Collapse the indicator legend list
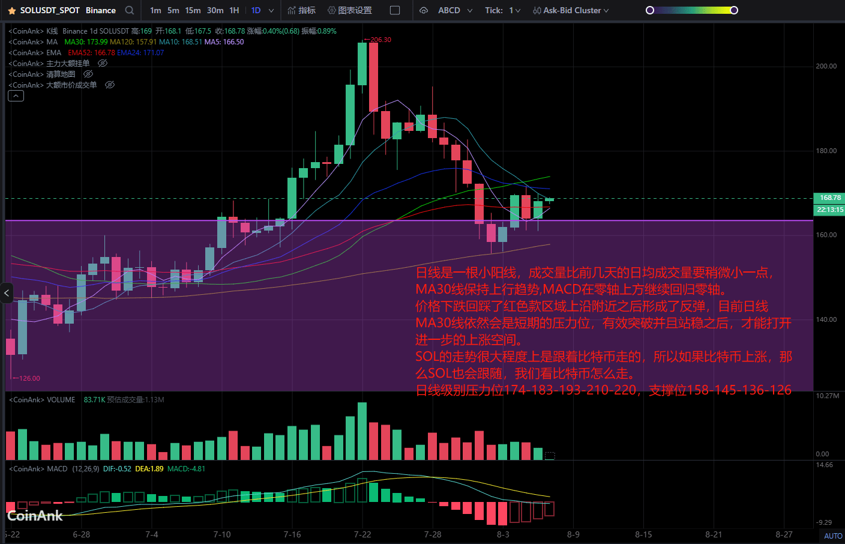This screenshot has width=845, height=544. pos(16,96)
